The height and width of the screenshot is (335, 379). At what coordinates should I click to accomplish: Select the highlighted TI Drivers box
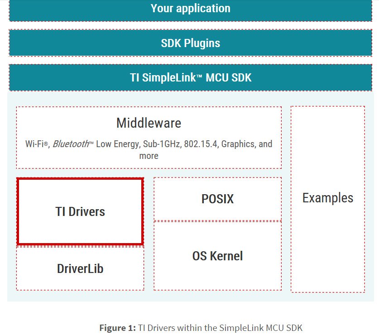pos(80,211)
